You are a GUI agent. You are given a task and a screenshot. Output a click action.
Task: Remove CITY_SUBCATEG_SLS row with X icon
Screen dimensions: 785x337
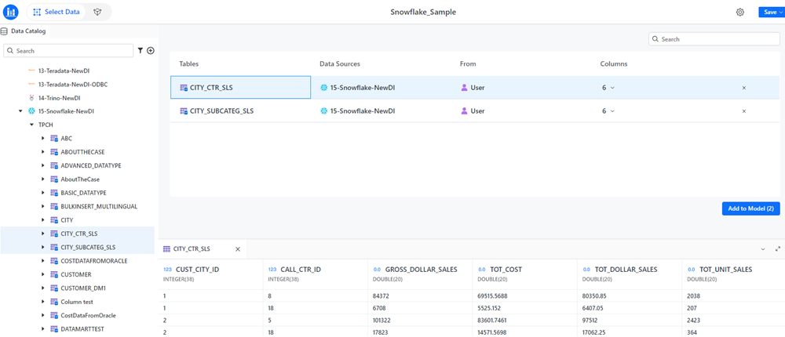744,111
